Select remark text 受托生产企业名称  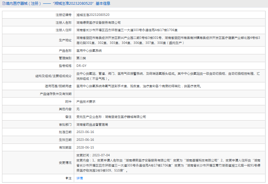[89, 117]
